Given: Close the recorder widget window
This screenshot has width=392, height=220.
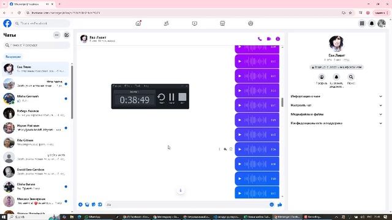Looking at the screenshot, I should pos(186,86).
